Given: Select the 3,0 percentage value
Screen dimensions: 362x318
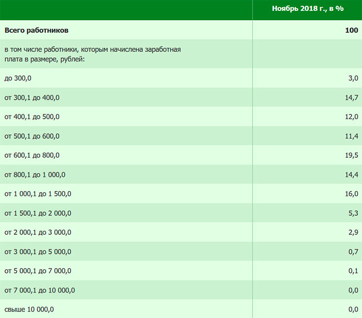Looking at the screenshot, I should tap(353, 78).
